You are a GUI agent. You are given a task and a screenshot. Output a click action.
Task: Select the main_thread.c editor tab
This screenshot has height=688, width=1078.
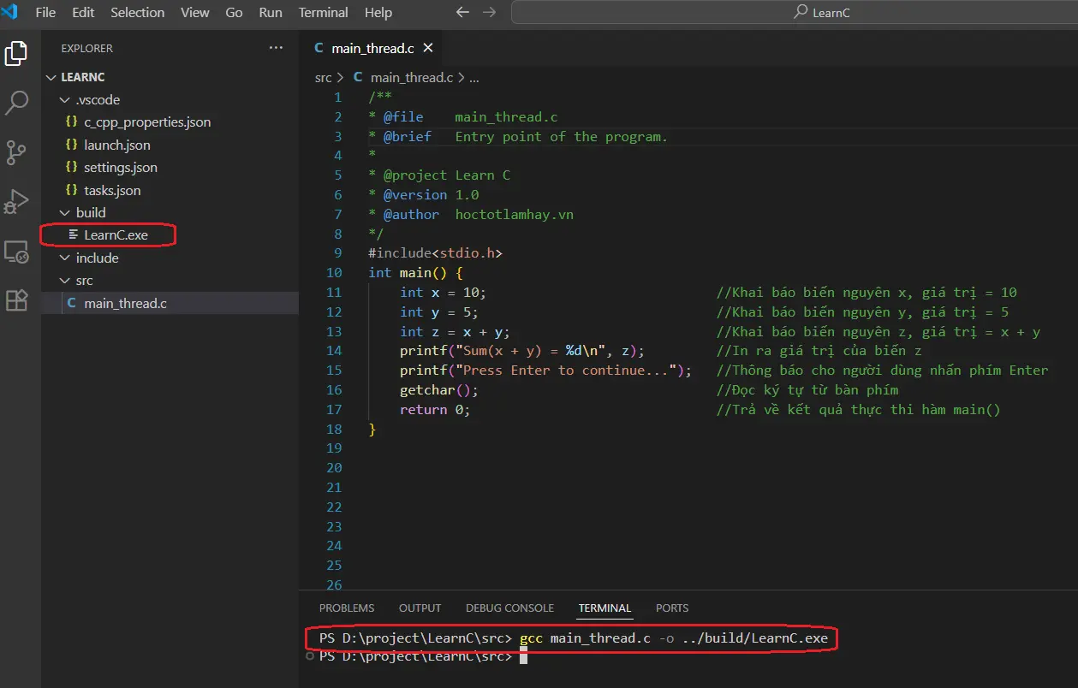pos(372,48)
